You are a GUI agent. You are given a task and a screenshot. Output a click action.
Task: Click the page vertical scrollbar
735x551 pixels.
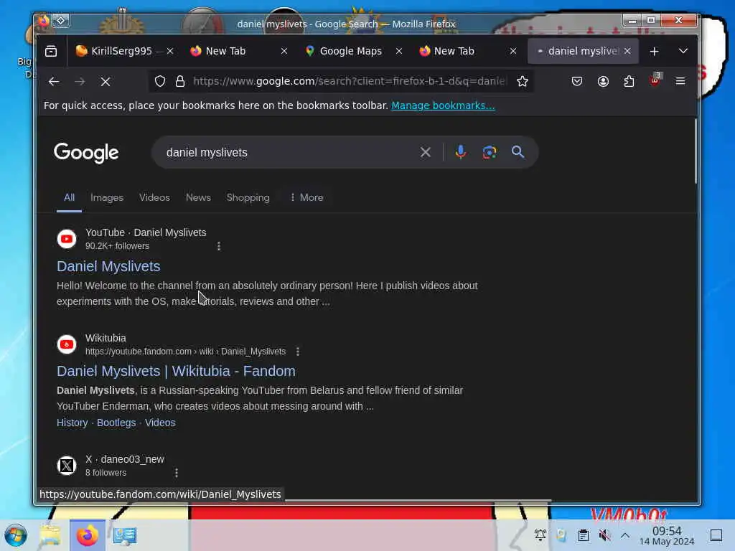(x=695, y=151)
